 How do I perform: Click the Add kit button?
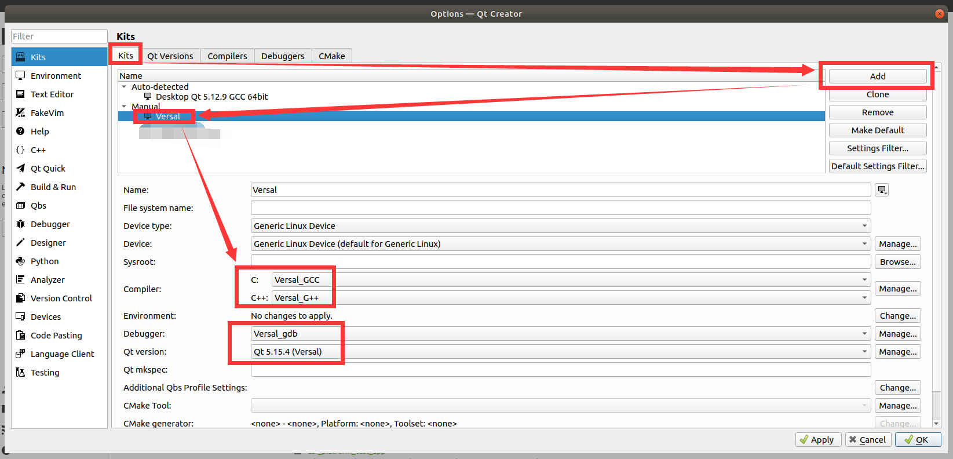tap(877, 76)
